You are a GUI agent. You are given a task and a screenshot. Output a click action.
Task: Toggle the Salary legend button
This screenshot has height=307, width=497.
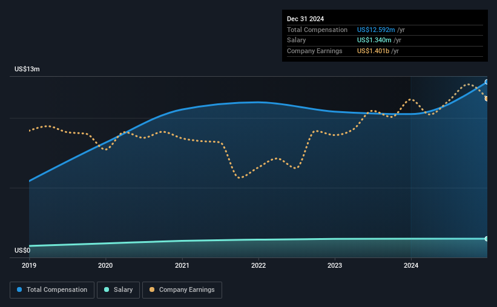118,290
